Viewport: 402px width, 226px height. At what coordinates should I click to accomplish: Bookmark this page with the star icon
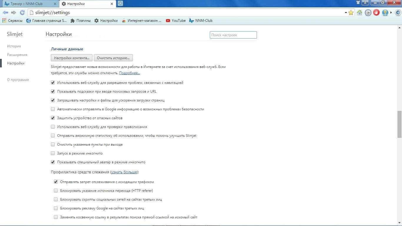[351, 13]
